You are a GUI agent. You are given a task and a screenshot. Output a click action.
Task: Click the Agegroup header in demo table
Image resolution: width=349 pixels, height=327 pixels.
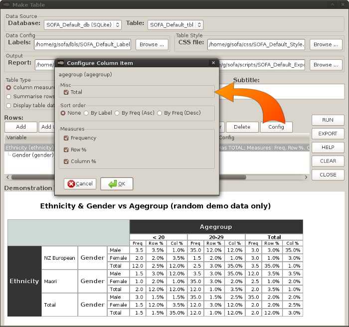click(216, 227)
